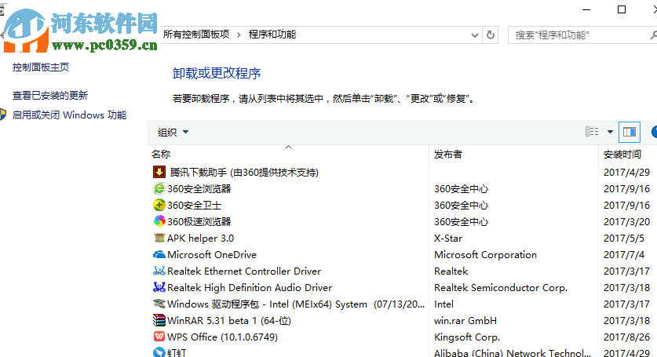The width and height of the screenshot is (657, 357).
Task: Click the 钉钉 program icon
Action: (159, 352)
